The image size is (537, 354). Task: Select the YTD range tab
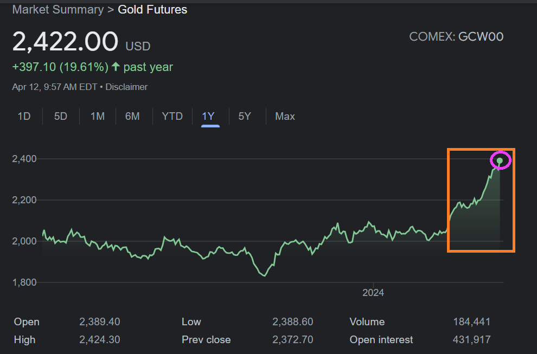pos(172,116)
